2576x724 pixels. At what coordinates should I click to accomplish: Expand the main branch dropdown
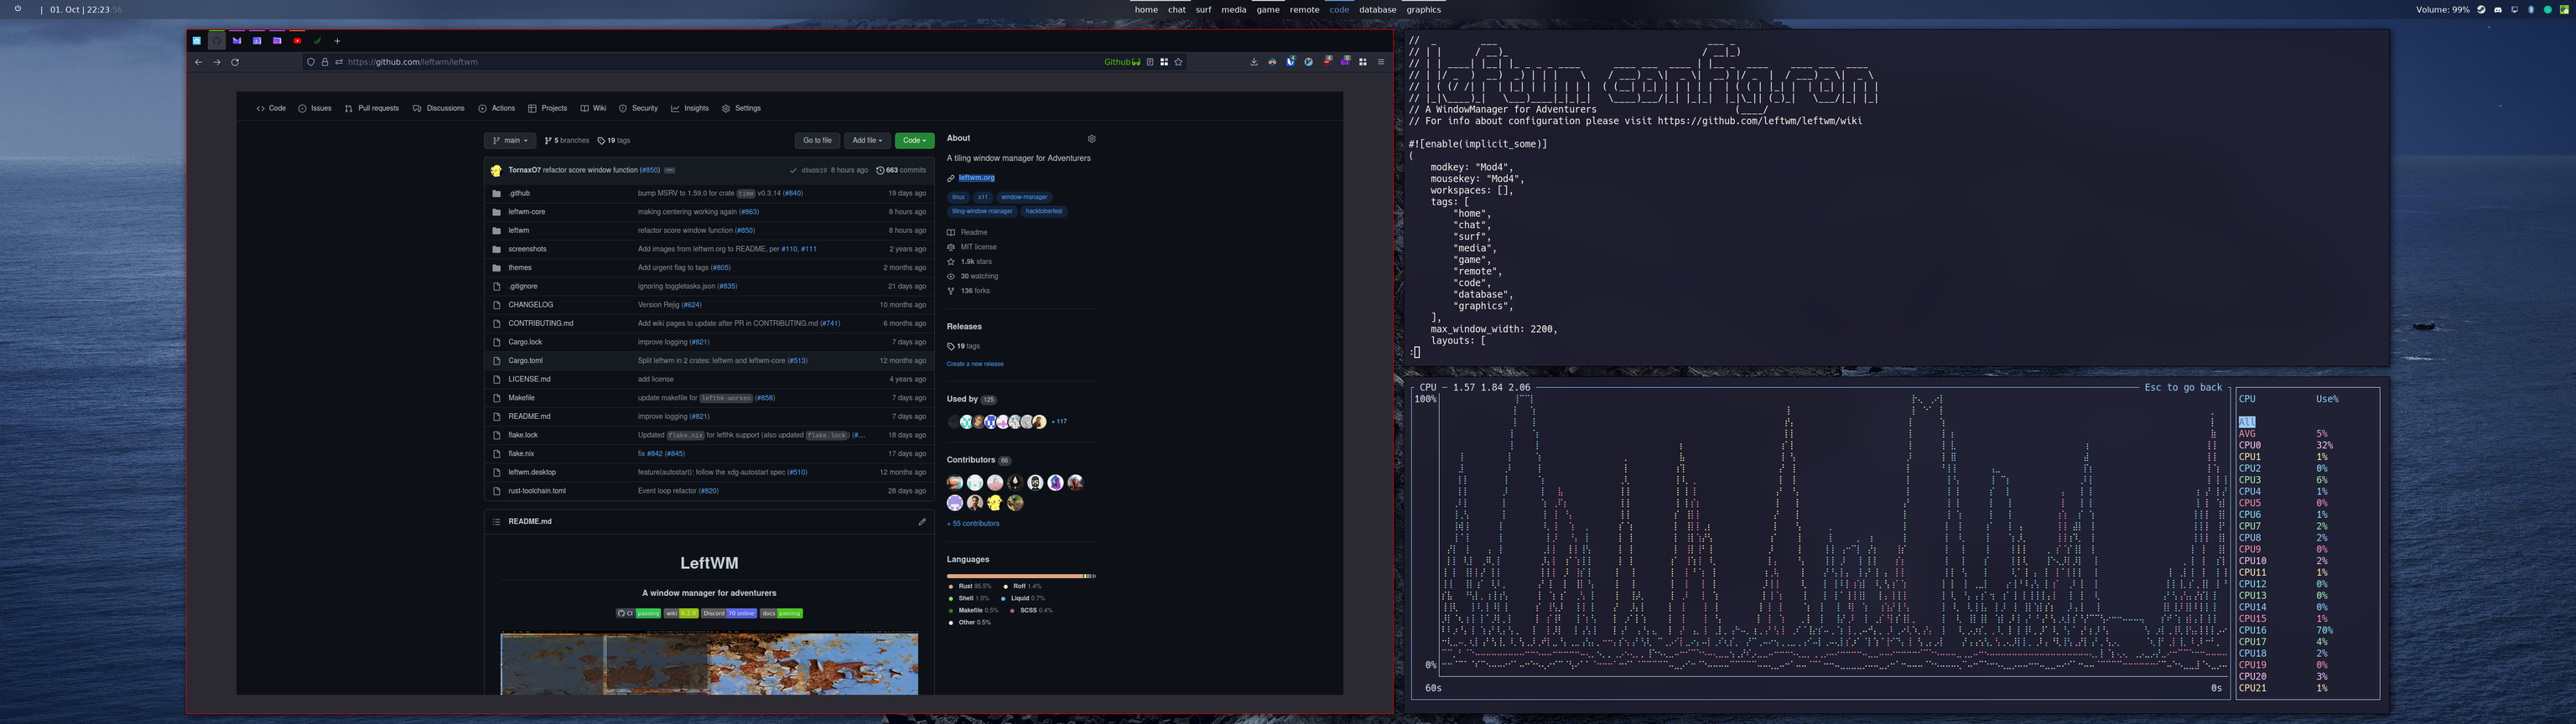tap(510, 141)
